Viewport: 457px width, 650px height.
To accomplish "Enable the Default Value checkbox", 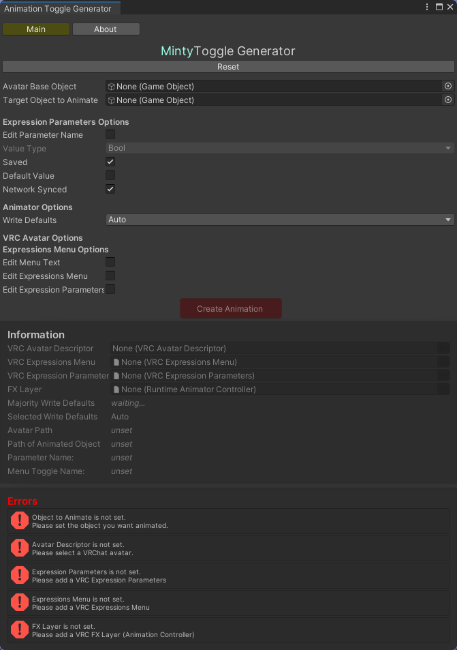I will pyautogui.click(x=110, y=175).
